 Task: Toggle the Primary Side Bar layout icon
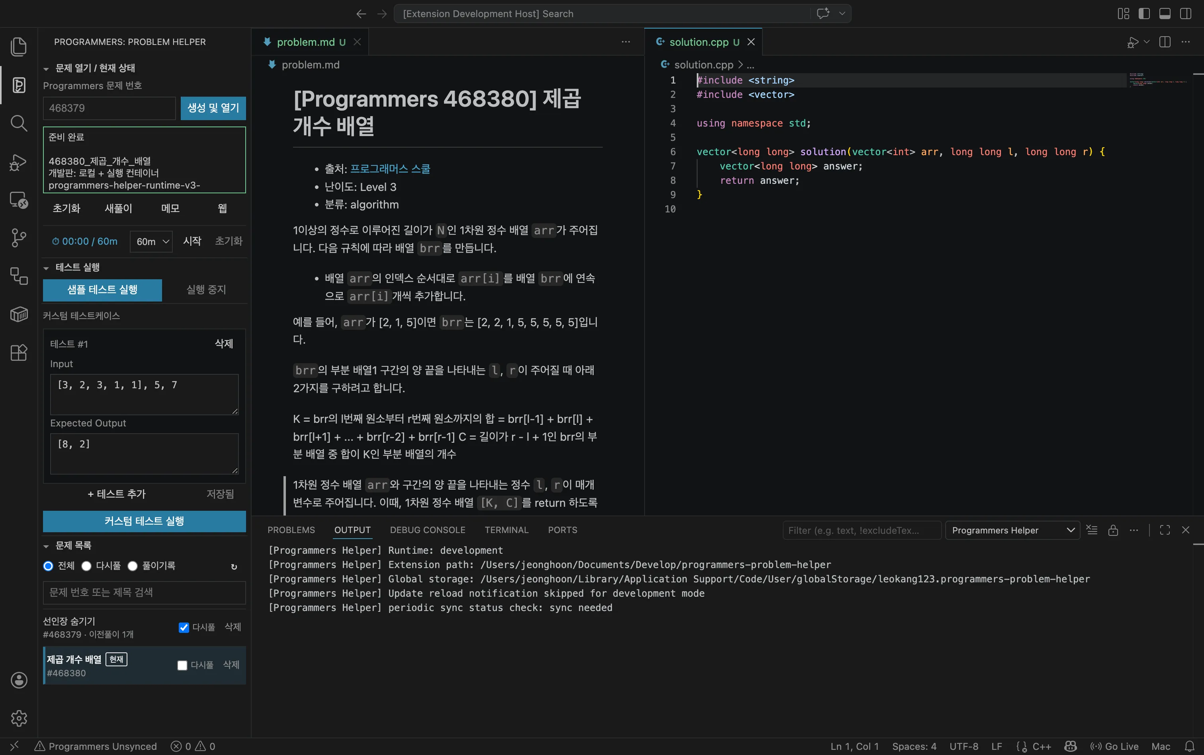pos(1144,14)
